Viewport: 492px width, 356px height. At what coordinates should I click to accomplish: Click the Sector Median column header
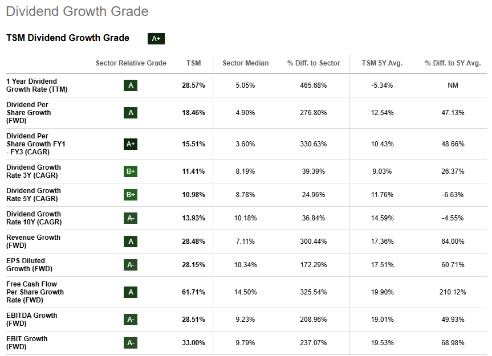click(x=245, y=63)
